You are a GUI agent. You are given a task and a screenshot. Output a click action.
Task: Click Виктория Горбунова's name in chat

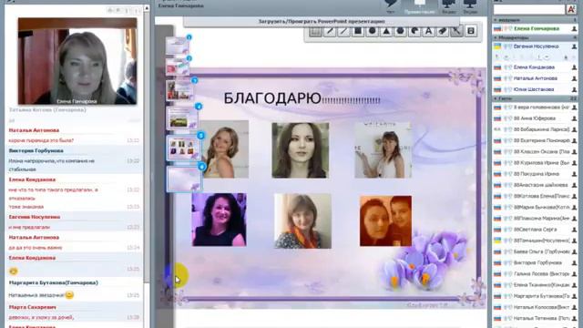(36, 151)
